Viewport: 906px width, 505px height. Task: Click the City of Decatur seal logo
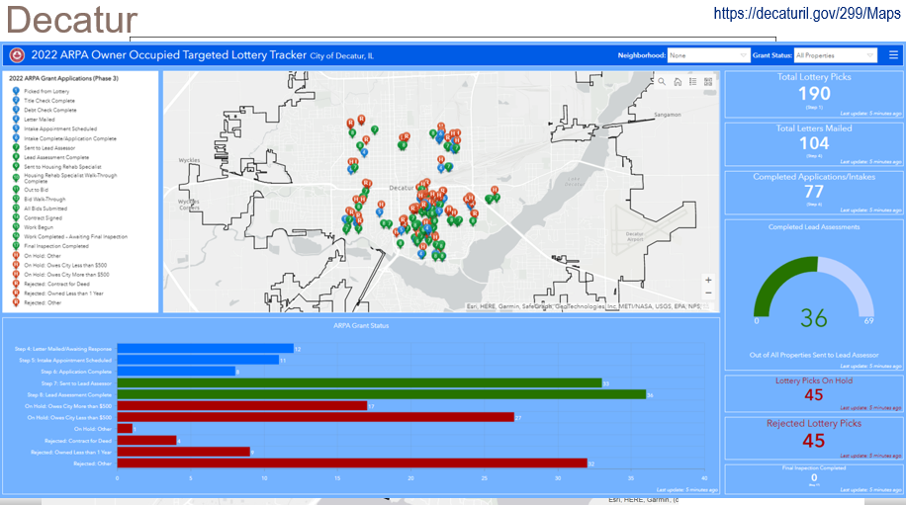coord(17,55)
